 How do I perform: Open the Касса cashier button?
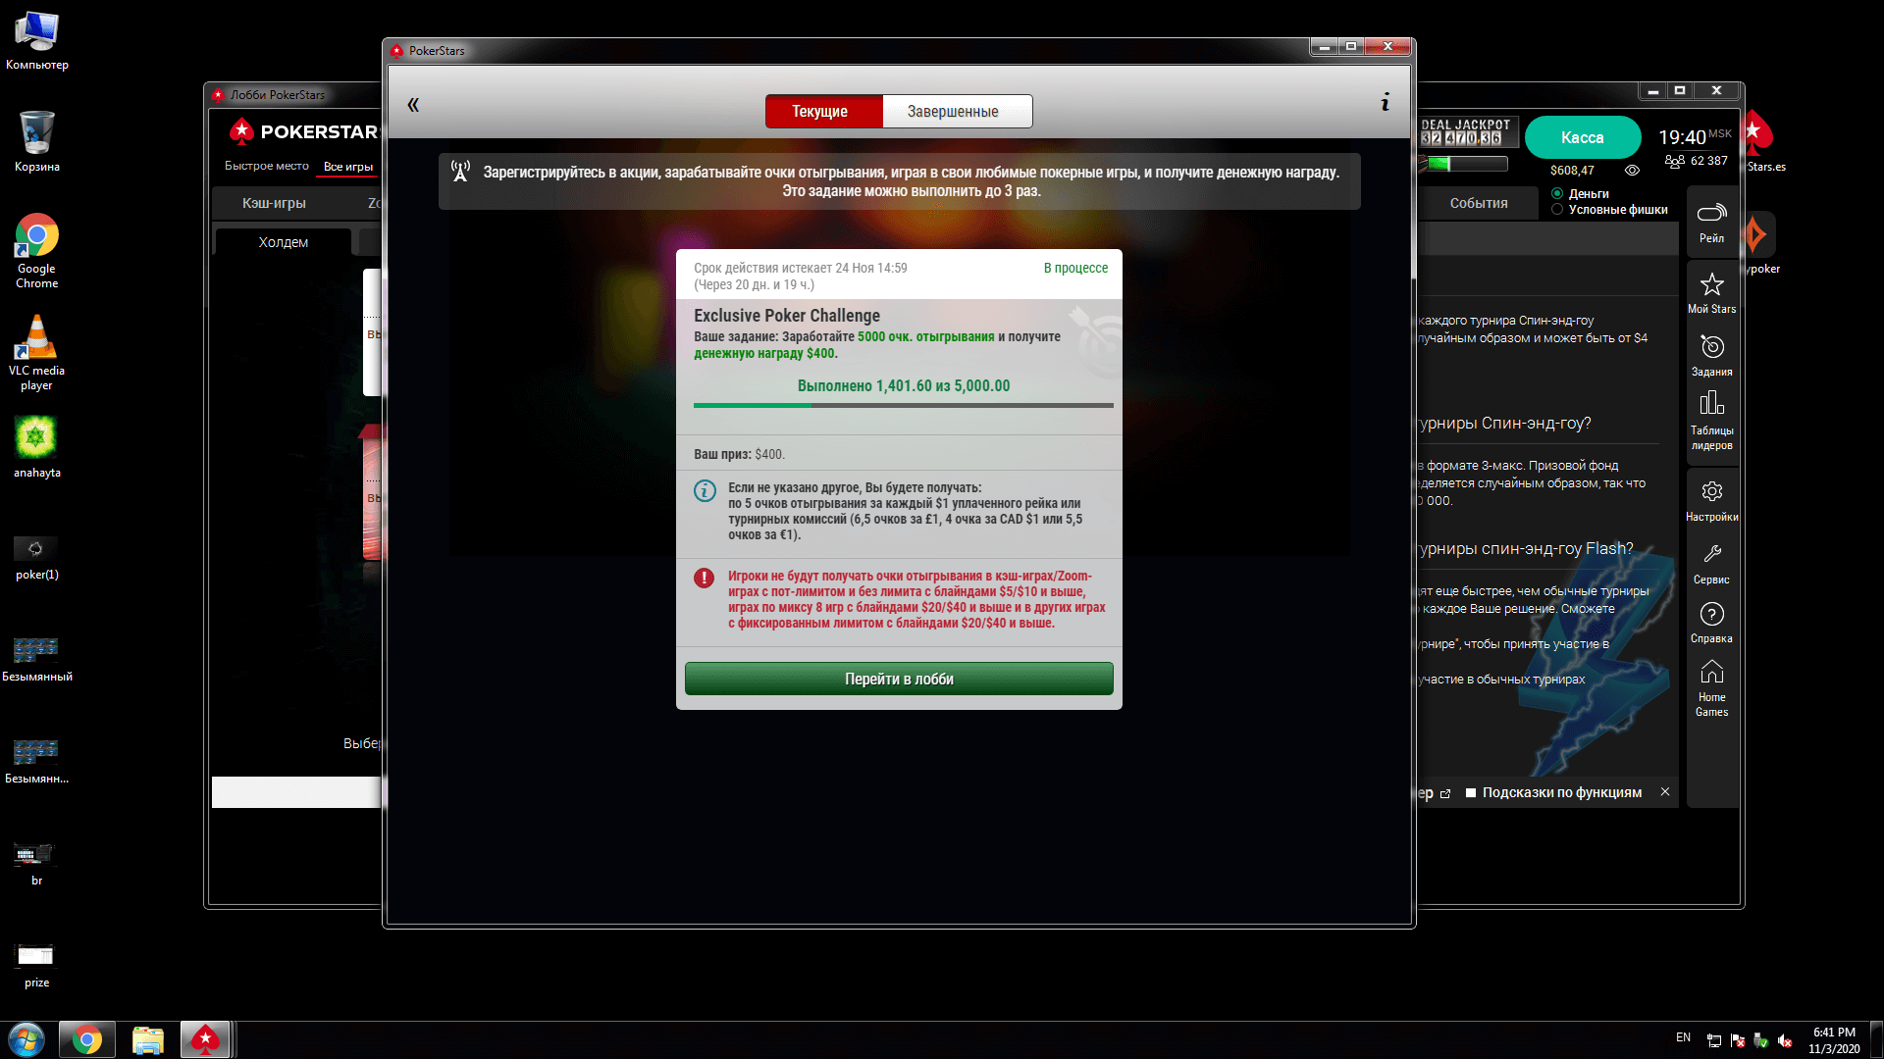[x=1582, y=137]
